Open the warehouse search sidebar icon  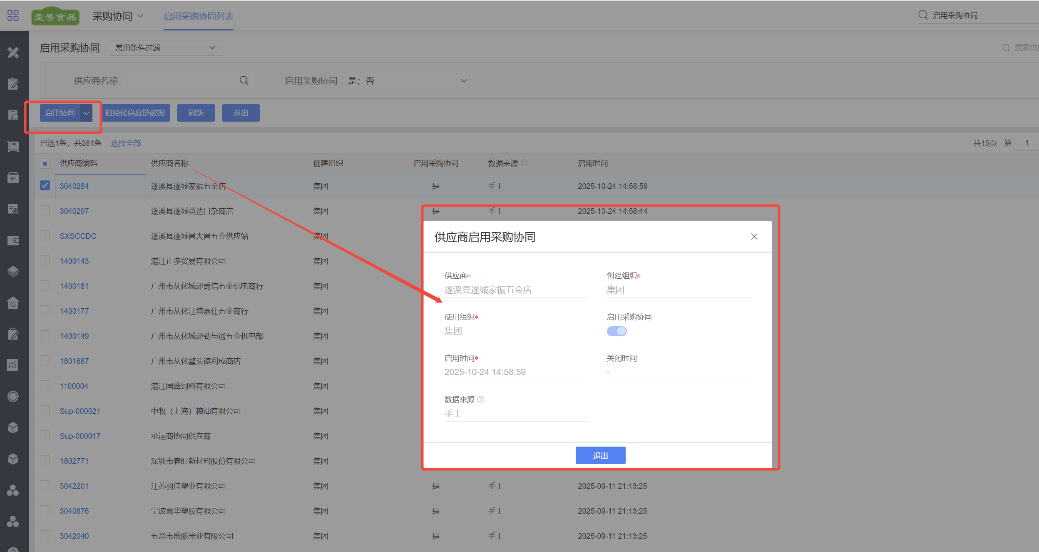coord(13,303)
